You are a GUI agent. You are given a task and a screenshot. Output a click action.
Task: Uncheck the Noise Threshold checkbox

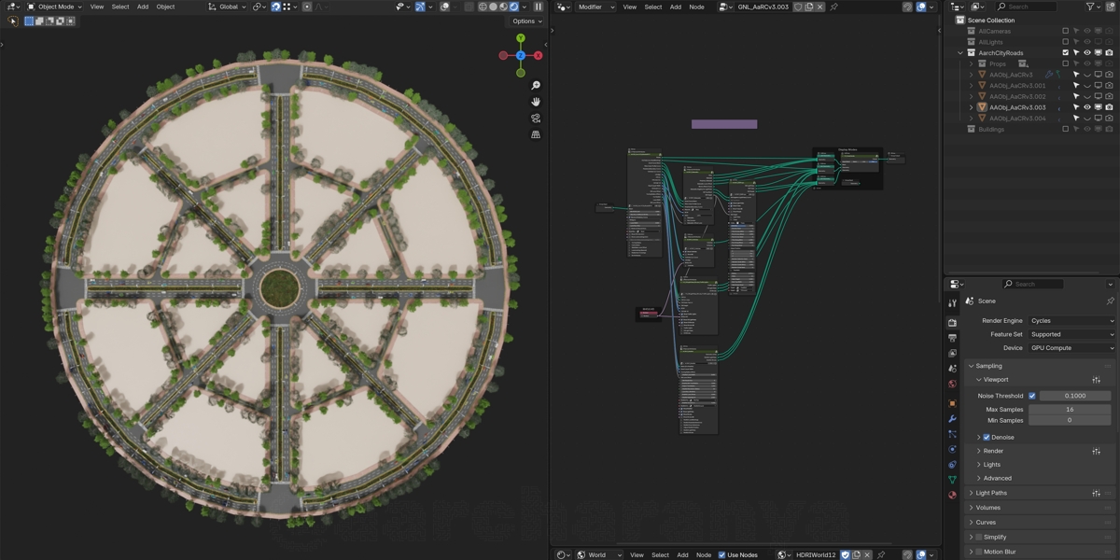1032,396
